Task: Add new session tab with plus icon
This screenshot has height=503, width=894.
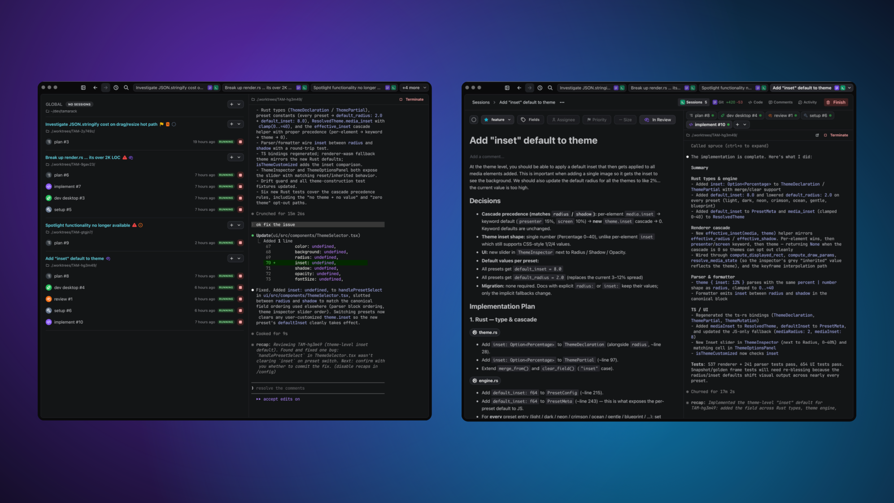Action: pos(737,125)
